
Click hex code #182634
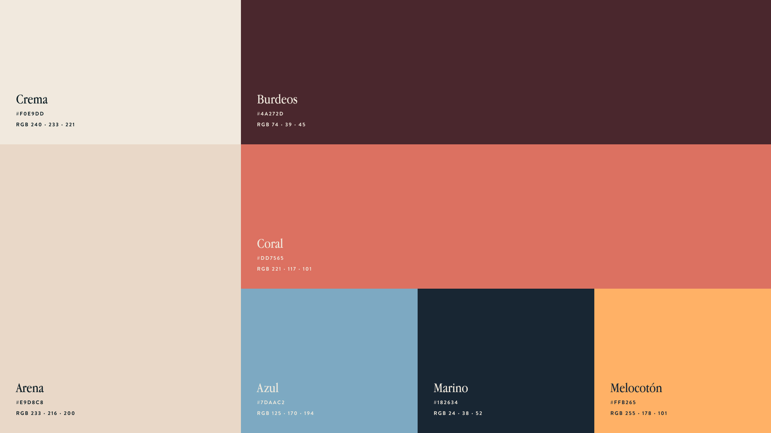click(x=446, y=403)
